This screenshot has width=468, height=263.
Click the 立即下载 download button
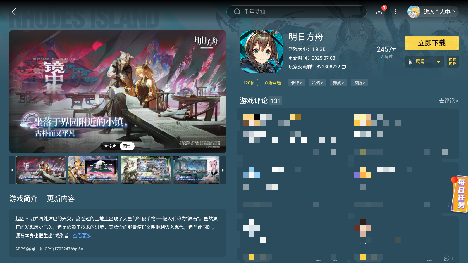[x=431, y=43]
